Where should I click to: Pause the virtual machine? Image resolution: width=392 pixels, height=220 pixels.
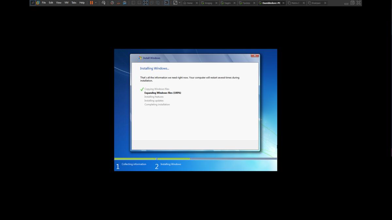point(91,3)
